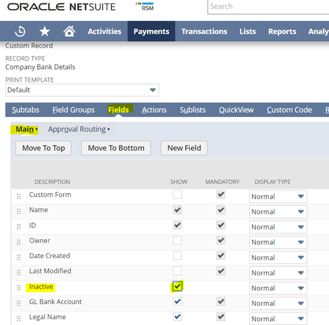The width and height of the screenshot is (329, 325).
Task: Open the Recent Records clock icon
Action: pos(20,31)
